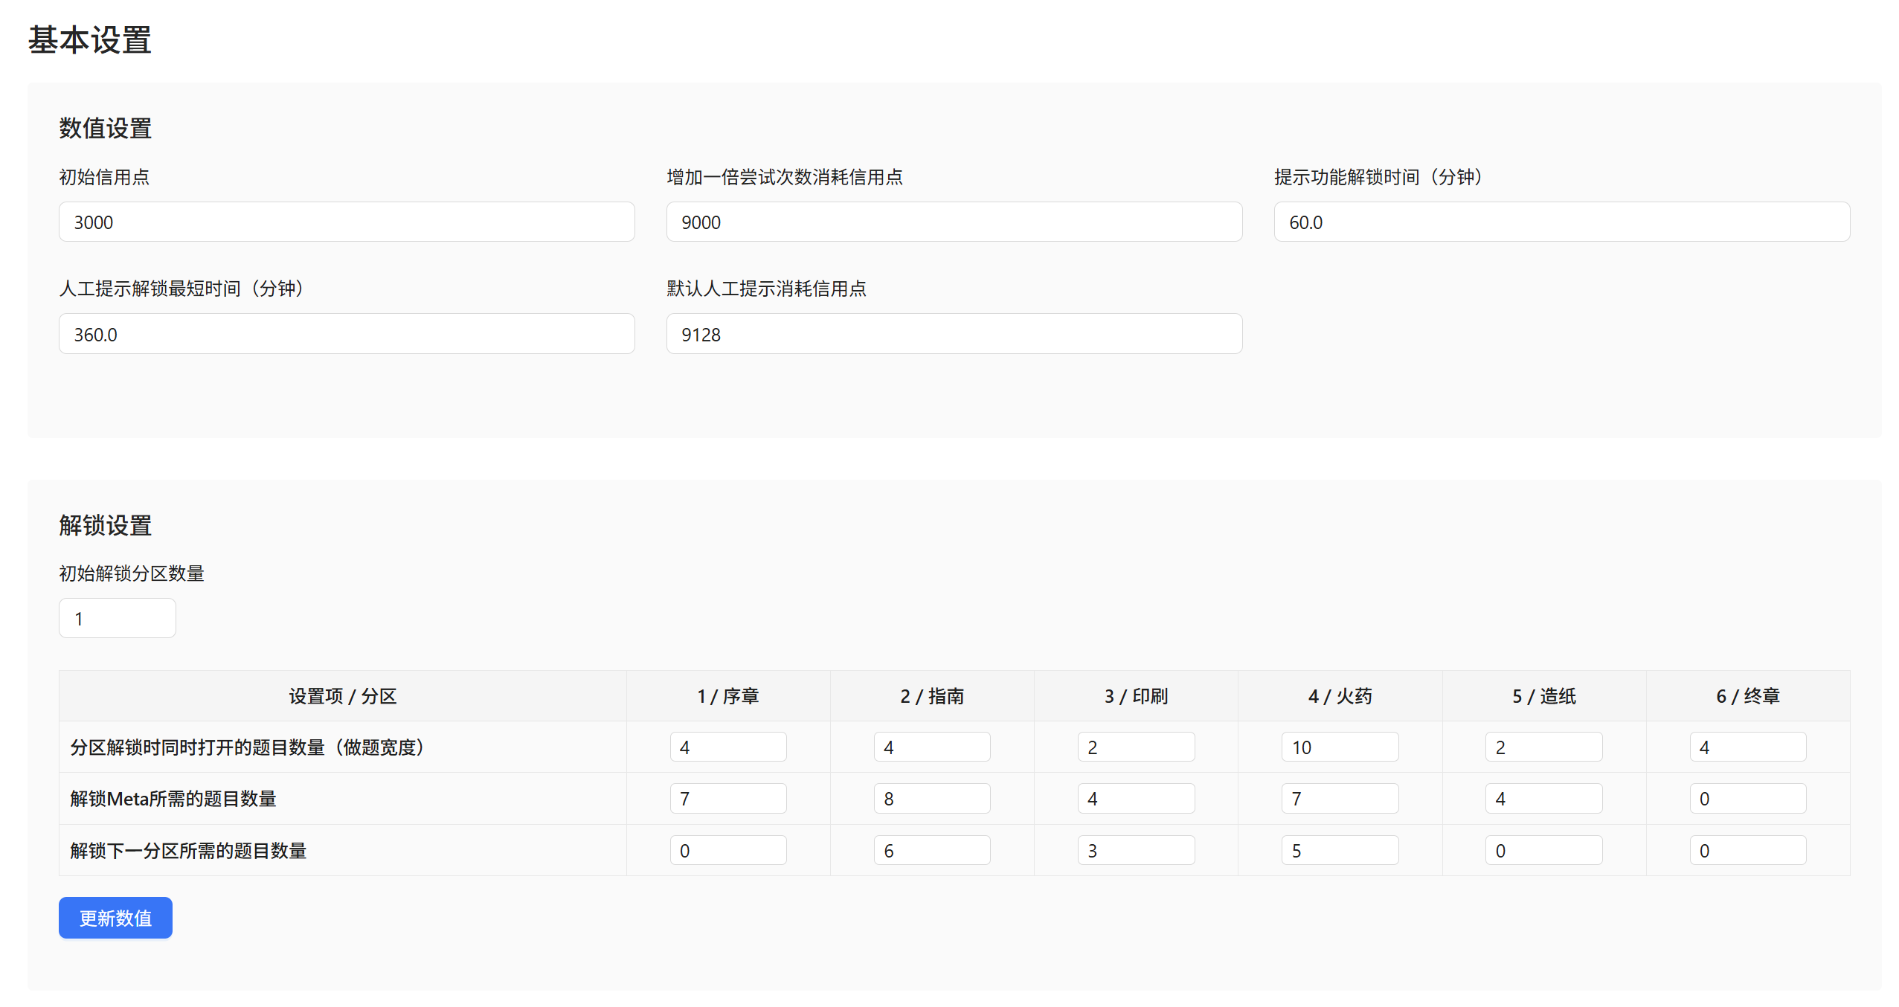Edit 解锁Meta题目数量 under 火药 column
The image size is (1899, 1007).
click(1339, 798)
